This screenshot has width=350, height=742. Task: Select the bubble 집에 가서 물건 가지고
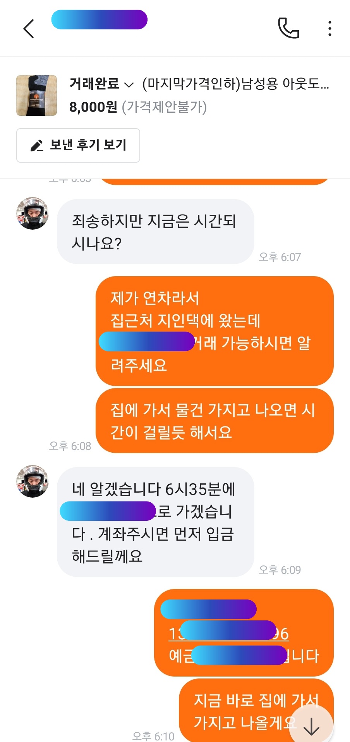[214, 421]
